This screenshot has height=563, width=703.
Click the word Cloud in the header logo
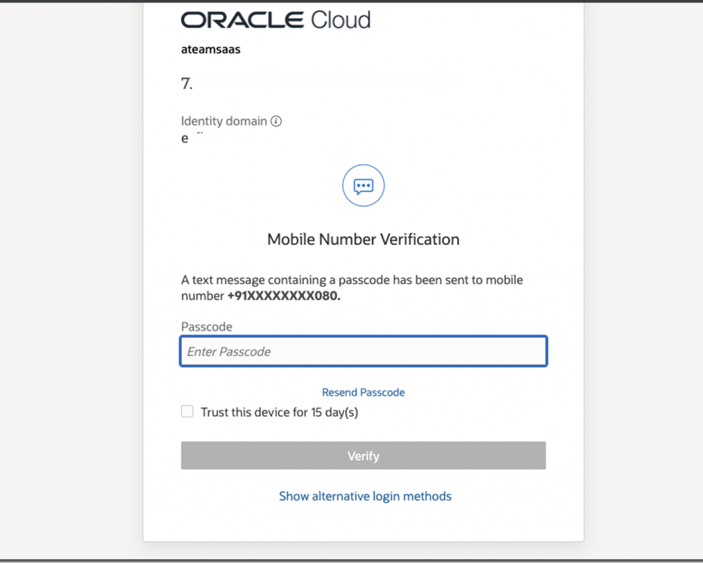coord(341,20)
